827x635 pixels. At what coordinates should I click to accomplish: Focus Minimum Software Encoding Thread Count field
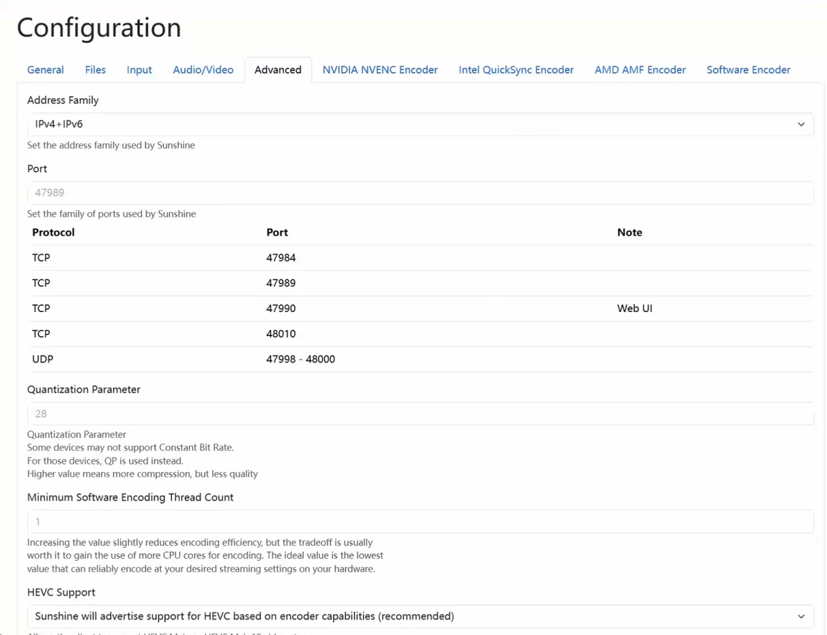[x=420, y=521]
